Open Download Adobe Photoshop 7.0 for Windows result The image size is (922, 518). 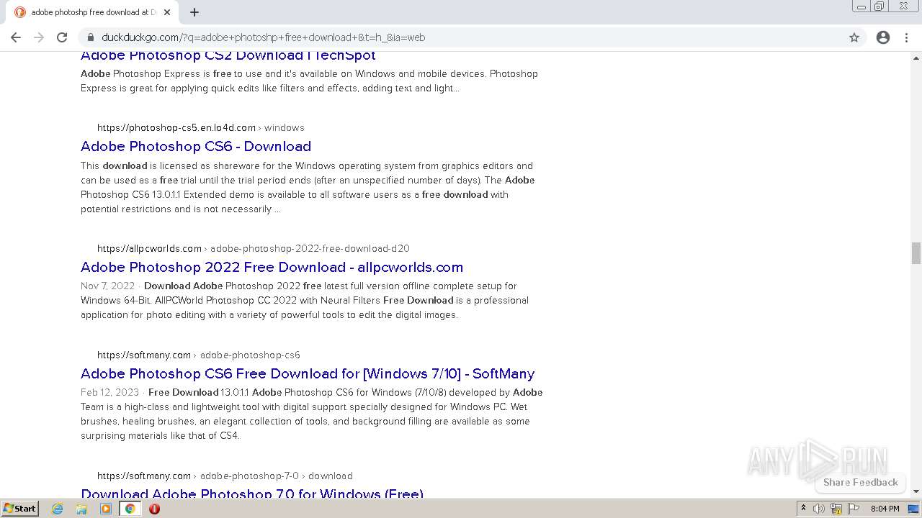[x=252, y=493]
